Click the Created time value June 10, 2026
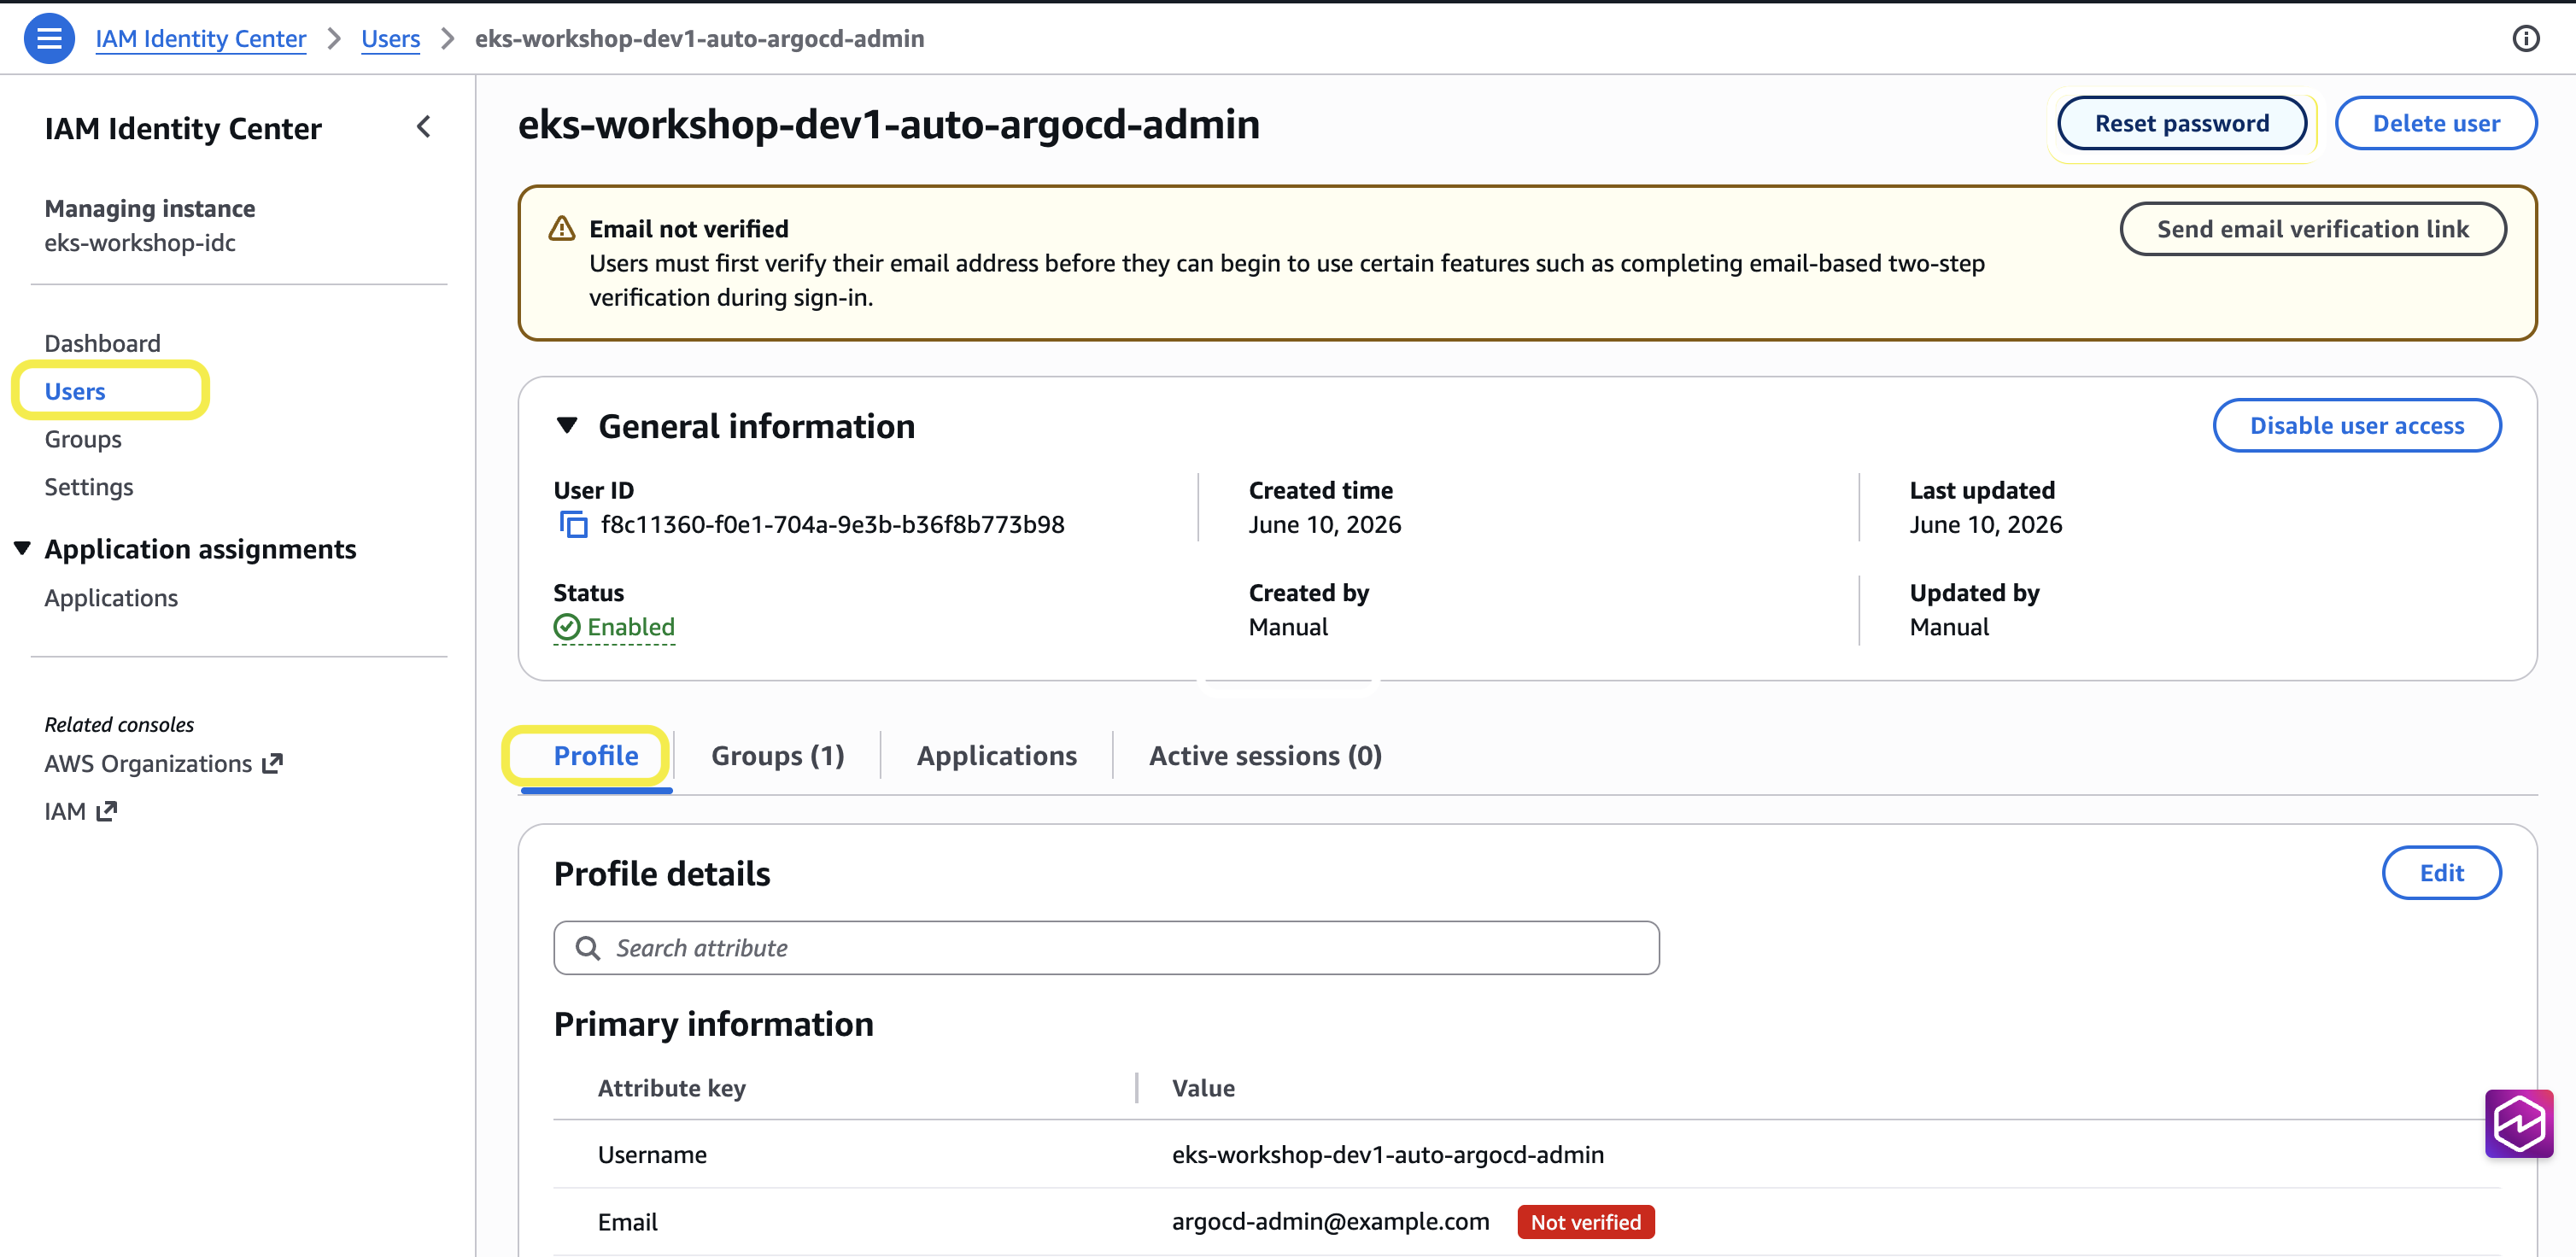2576x1257 pixels. coord(1324,524)
